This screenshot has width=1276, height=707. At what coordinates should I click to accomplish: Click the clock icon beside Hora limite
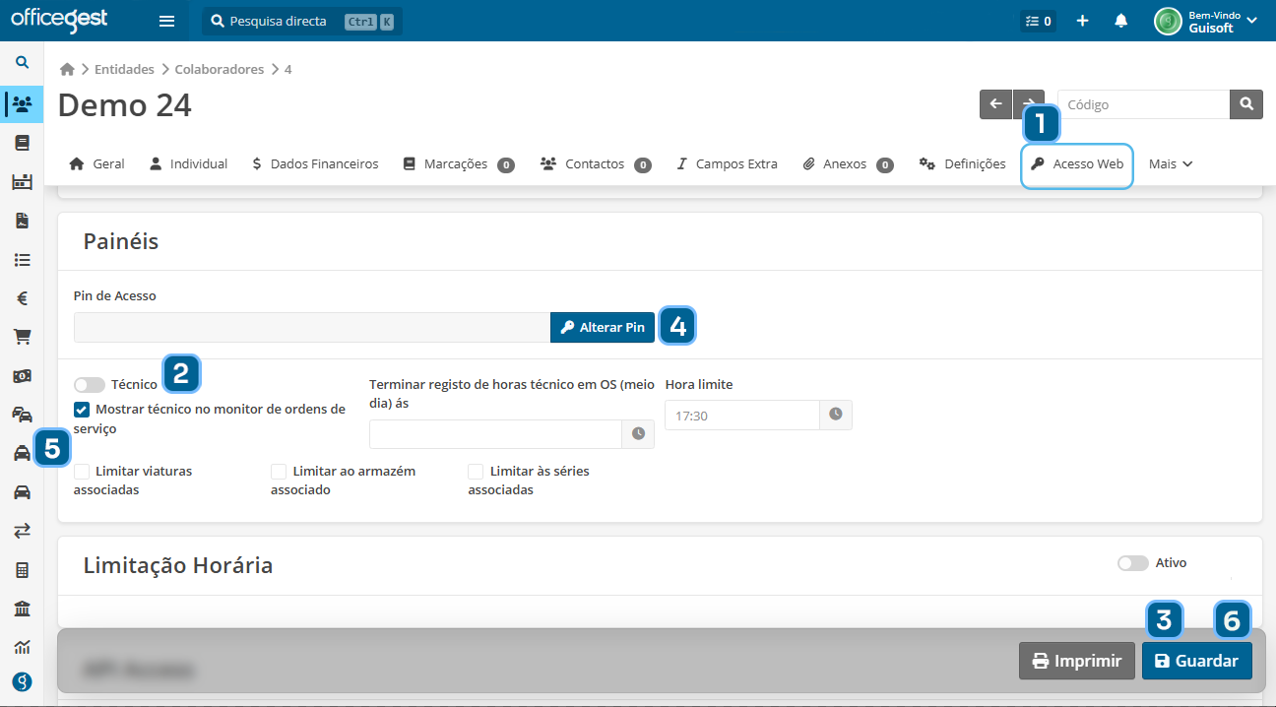click(x=835, y=416)
